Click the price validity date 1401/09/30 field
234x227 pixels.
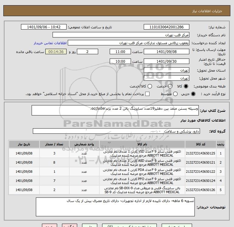coord(167,61)
